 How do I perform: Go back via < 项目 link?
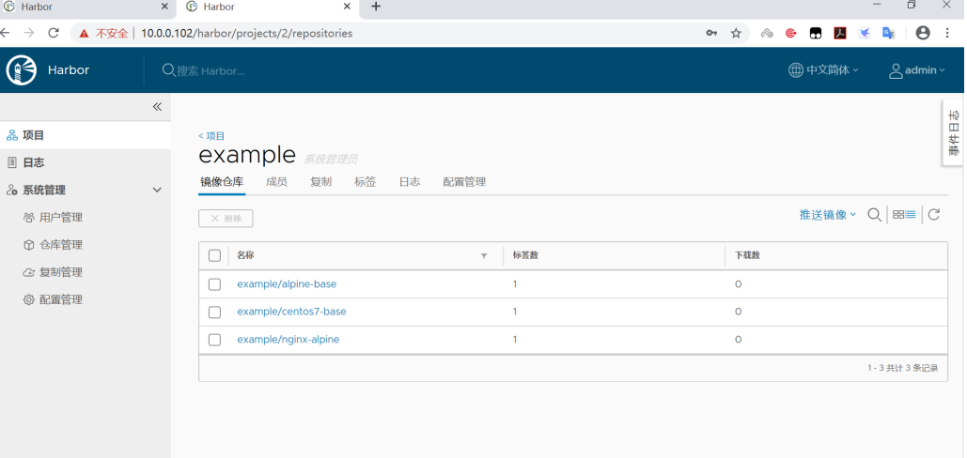[x=211, y=136]
